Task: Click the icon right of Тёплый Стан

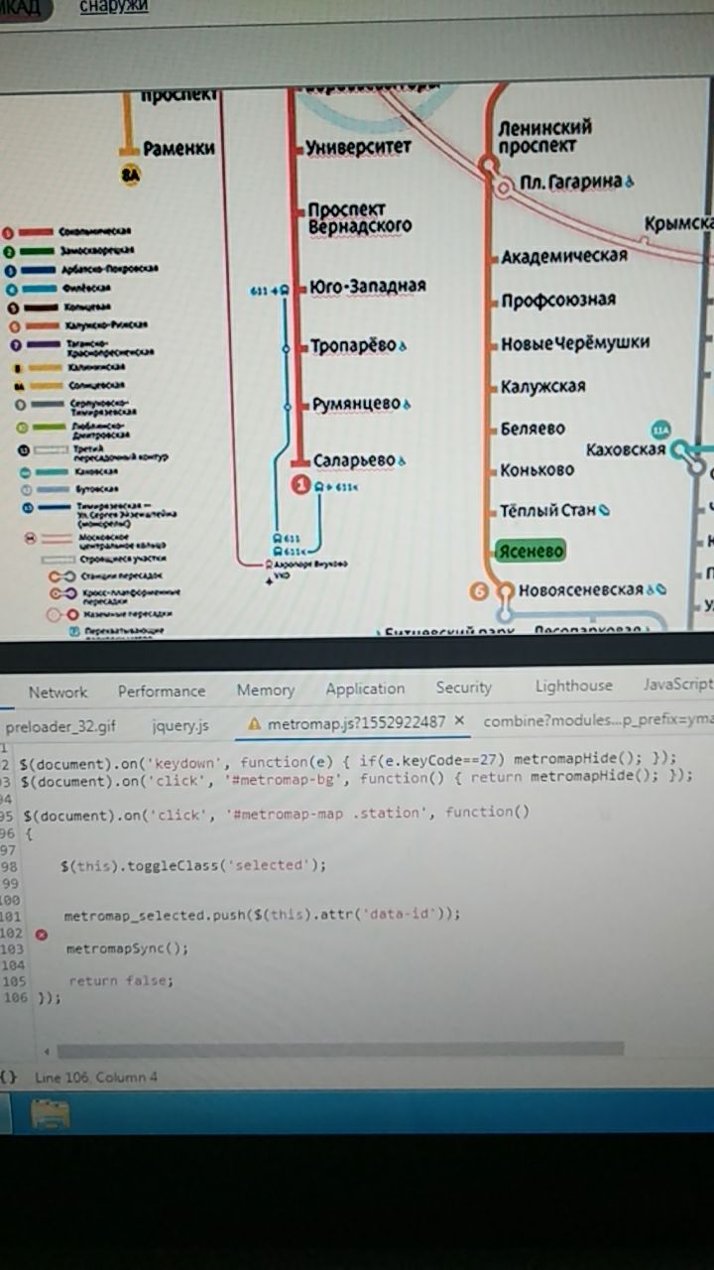Action: 605,511
